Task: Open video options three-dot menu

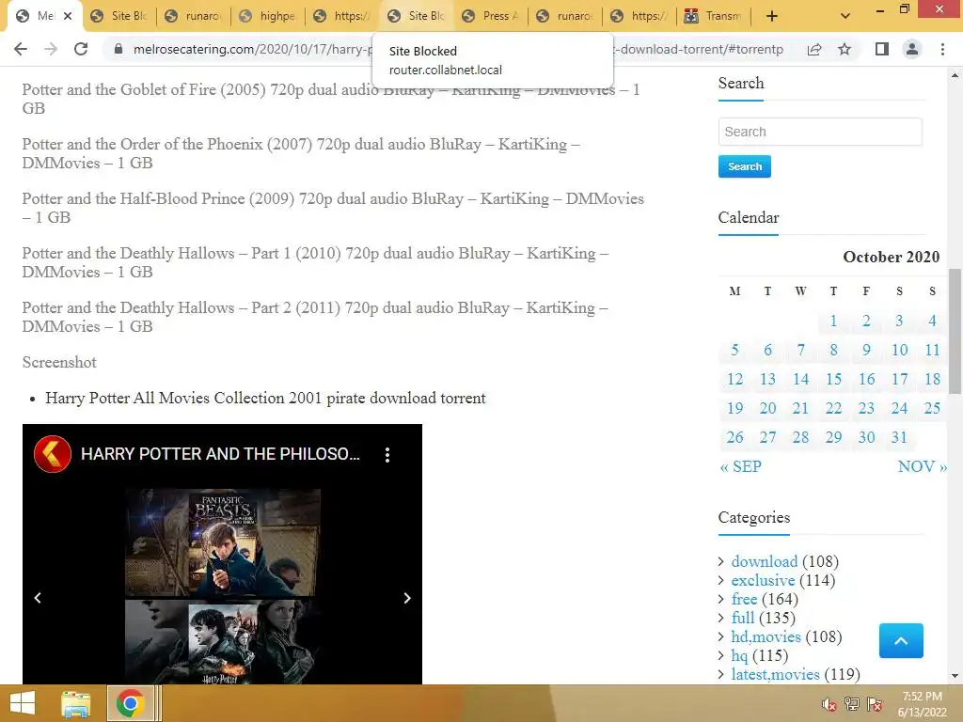Action: [x=387, y=455]
